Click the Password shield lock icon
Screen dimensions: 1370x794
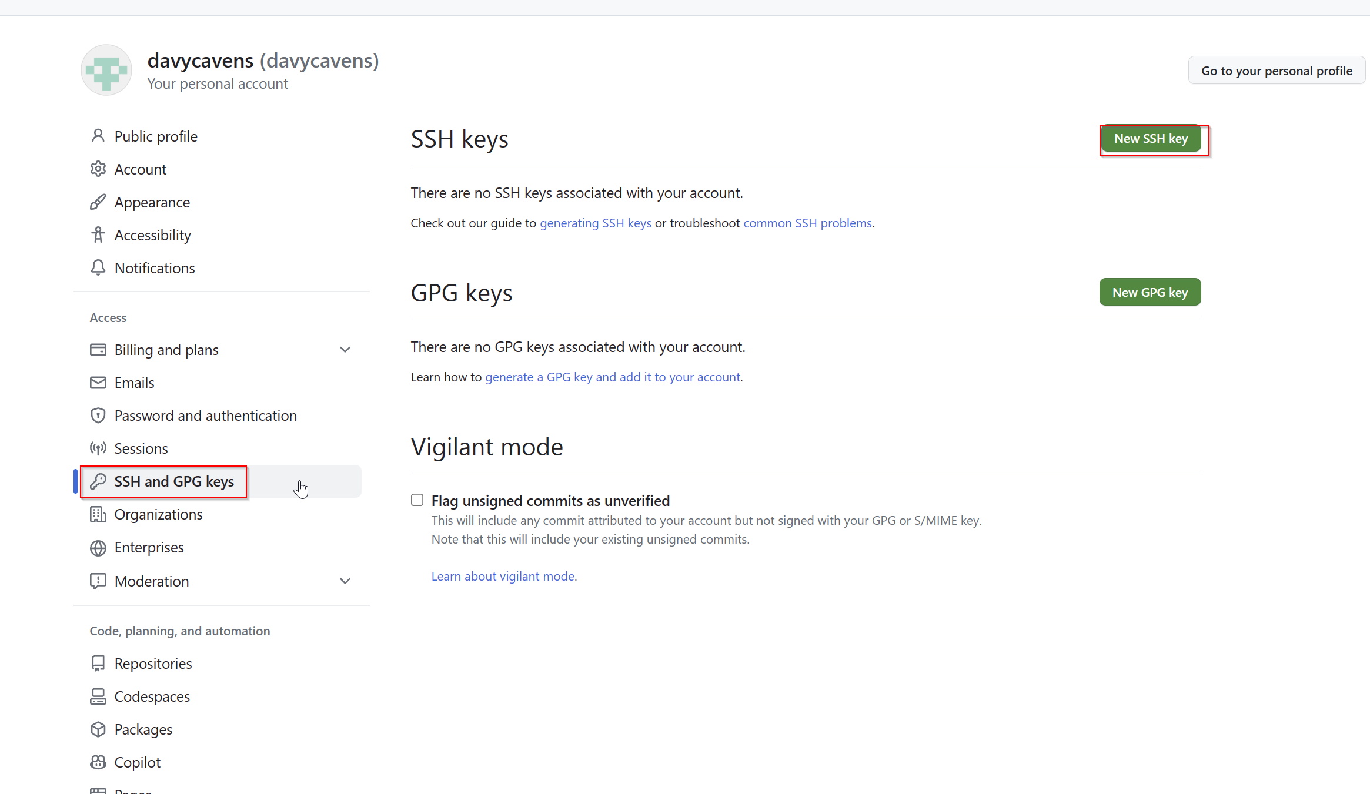(x=98, y=416)
